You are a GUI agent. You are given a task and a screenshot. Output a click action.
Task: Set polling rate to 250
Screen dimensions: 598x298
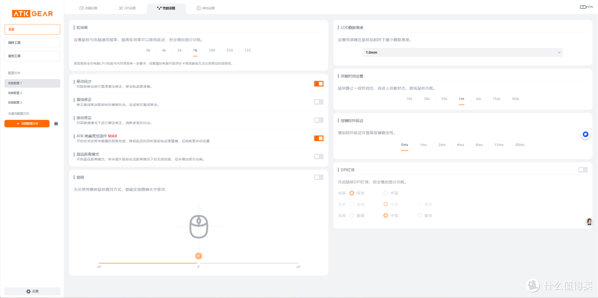tap(230, 50)
